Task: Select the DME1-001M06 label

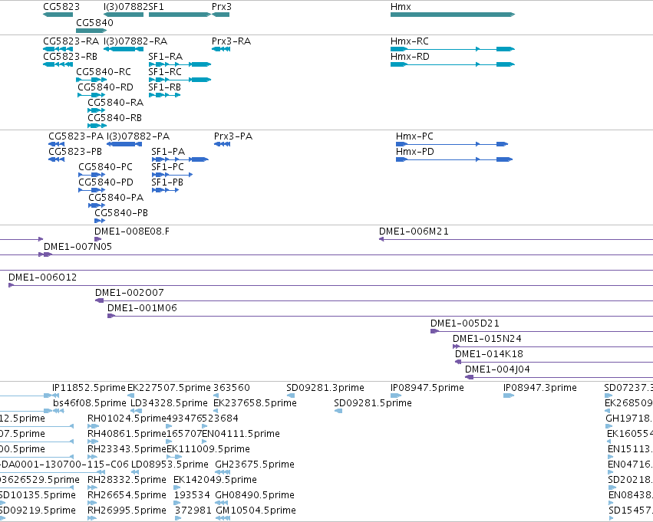Action: point(142,308)
